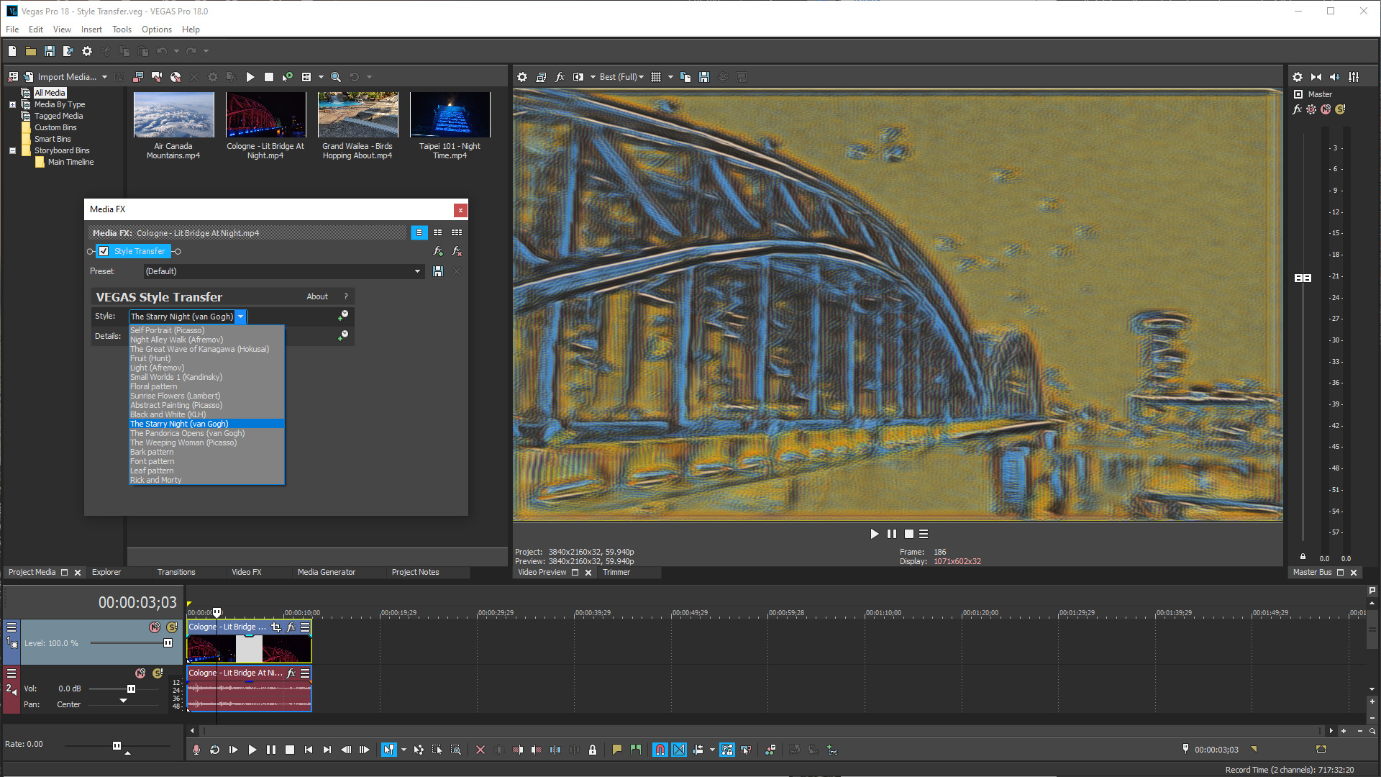The width and height of the screenshot is (1381, 777).
Task: Open the Preset dropdown in Media FX
Action: coord(418,271)
